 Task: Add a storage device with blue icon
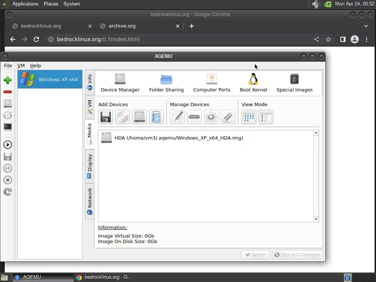click(156, 117)
